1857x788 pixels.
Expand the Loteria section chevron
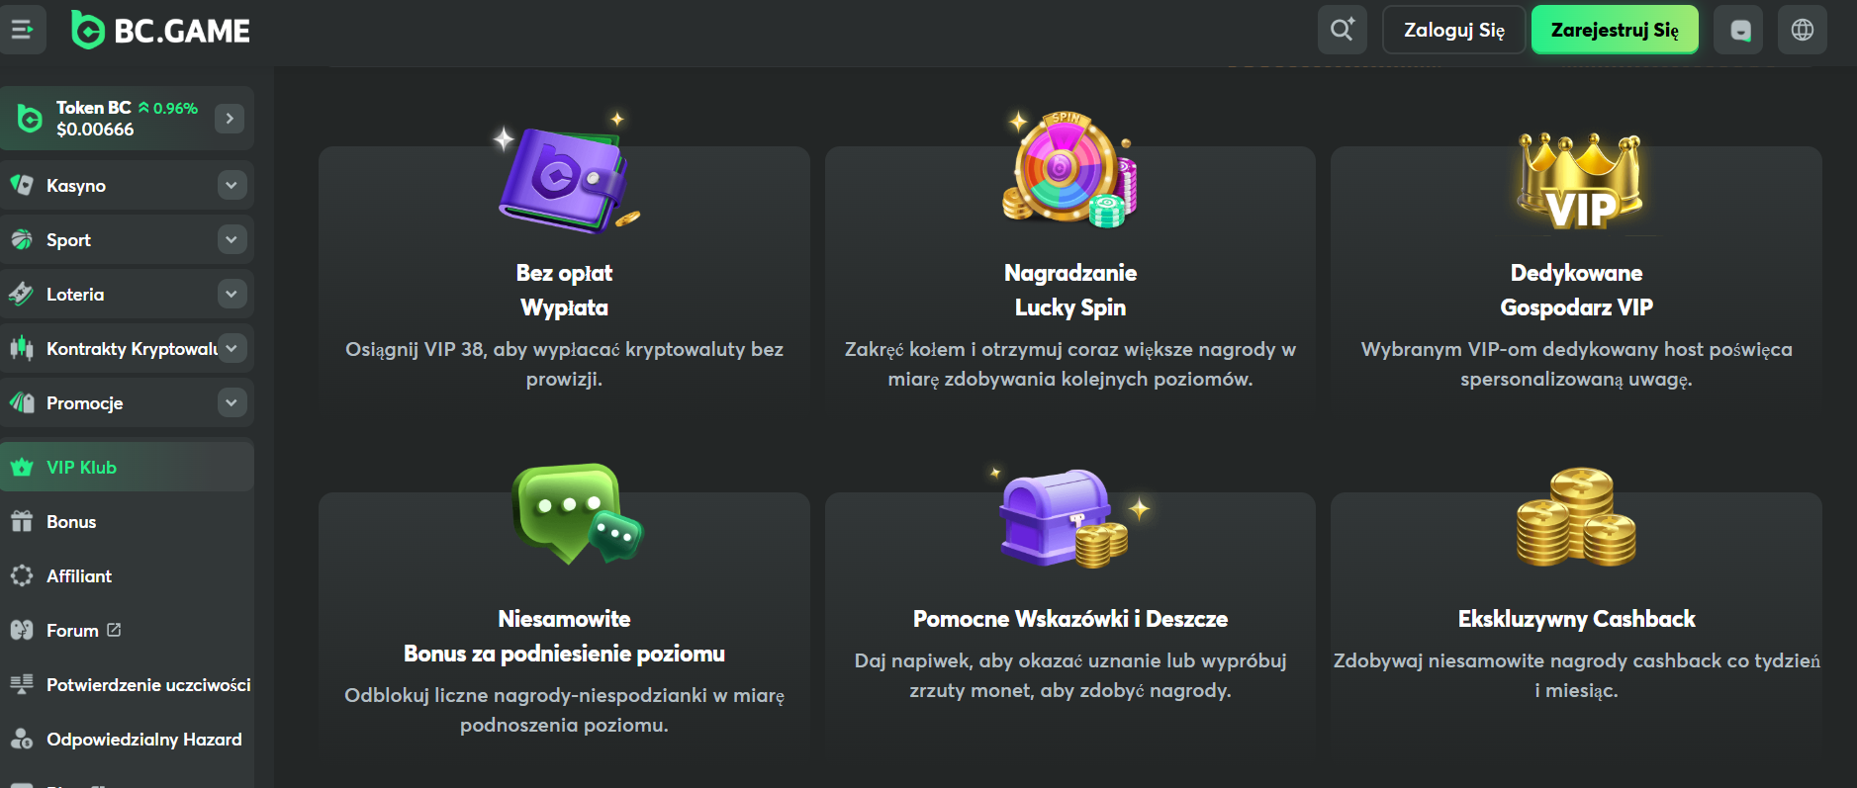click(231, 294)
